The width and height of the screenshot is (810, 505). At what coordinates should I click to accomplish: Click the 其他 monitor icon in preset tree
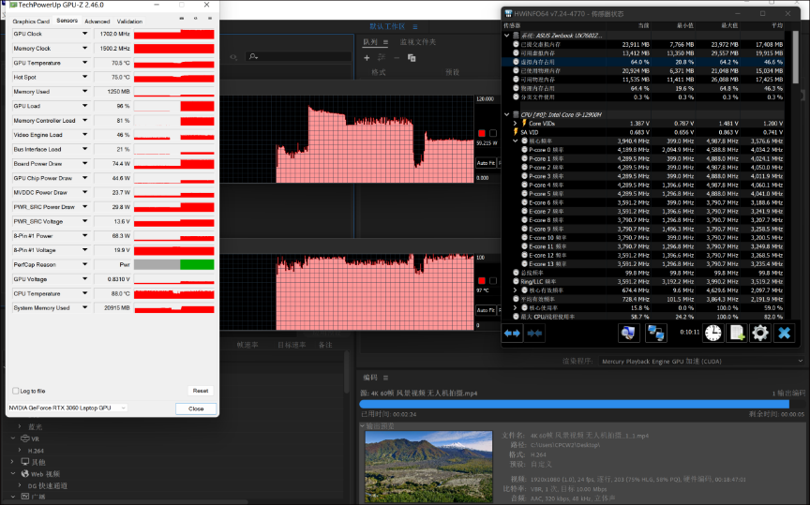(24, 462)
